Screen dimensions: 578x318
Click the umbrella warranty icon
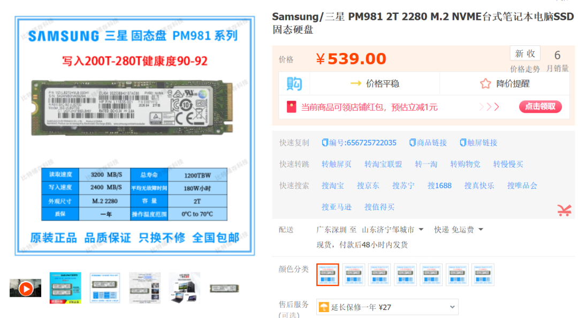[x=324, y=307]
